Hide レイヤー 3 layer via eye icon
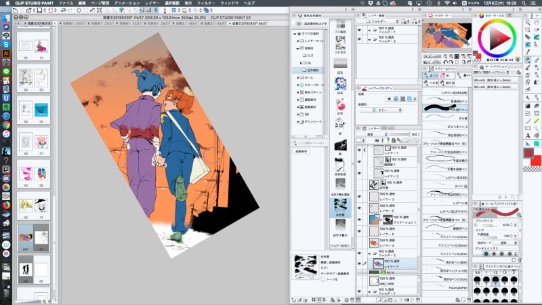This screenshot has width=542, height=305. pyautogui.click(x=360, y=197)
